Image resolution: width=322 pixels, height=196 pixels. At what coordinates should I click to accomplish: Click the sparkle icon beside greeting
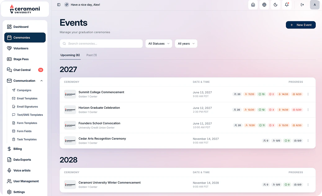66,5
